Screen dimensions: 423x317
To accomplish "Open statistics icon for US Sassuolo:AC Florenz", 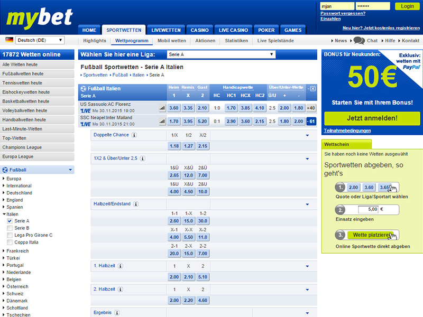I will (x=162, y=108).
